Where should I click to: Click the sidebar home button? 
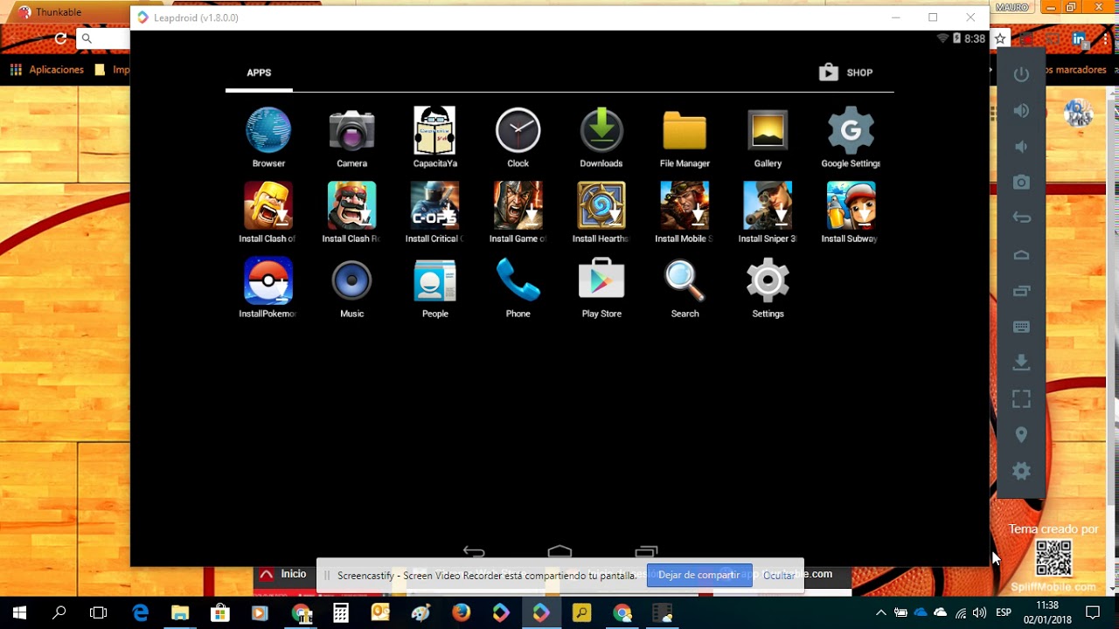[1021, 254]
